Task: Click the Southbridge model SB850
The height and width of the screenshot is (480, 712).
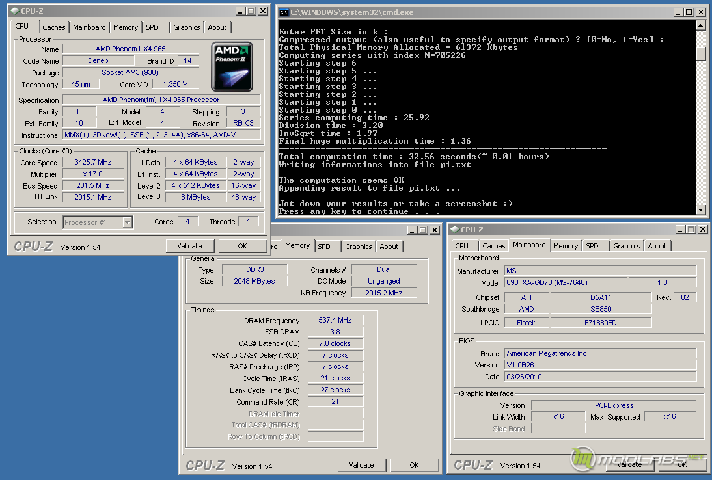Action: (x=601, y=309)
